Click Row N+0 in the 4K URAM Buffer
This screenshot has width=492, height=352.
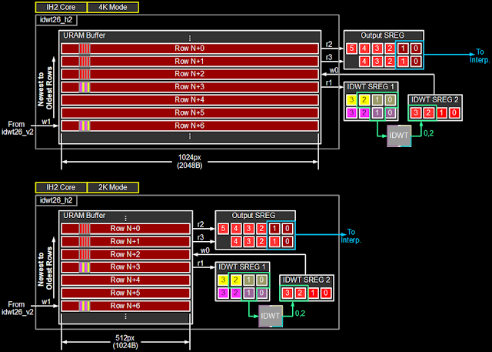pyautogui.click(x=190, y=49)
